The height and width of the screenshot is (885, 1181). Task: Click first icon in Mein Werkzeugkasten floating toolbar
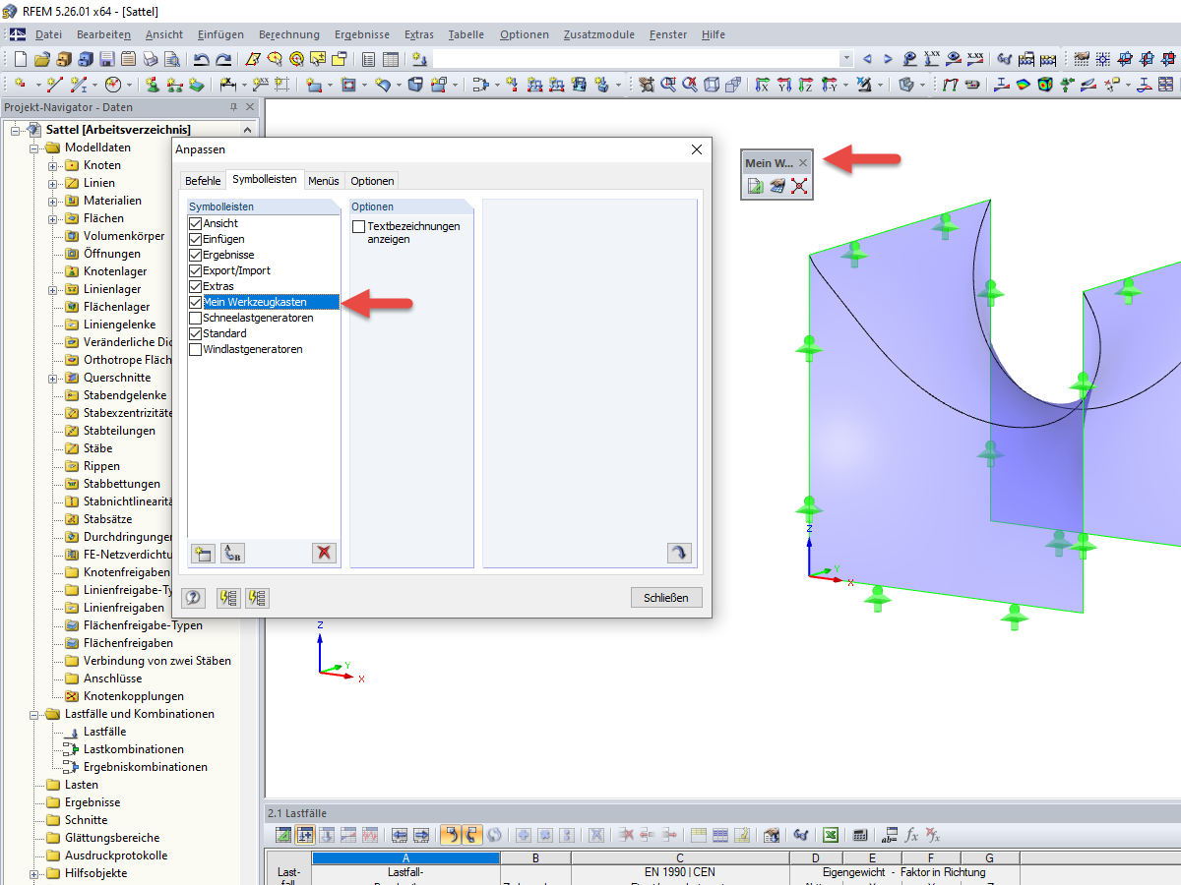coord(755,186)
